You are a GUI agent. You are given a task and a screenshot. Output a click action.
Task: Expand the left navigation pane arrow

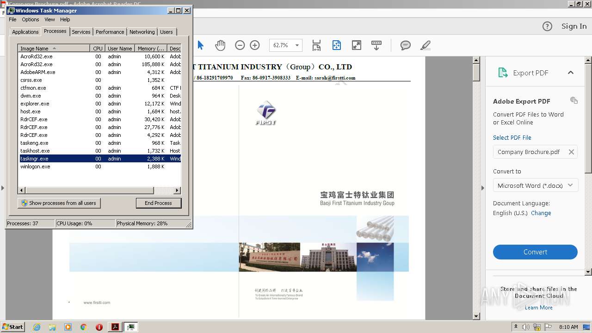coord(2,188)
